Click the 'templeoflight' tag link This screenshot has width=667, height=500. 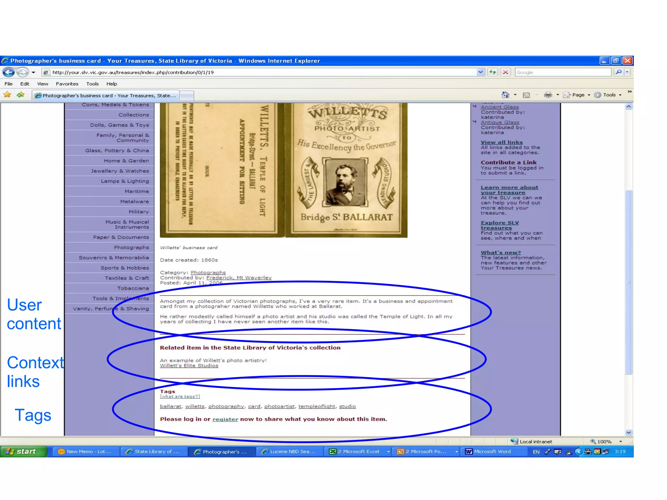coord(317,406)
